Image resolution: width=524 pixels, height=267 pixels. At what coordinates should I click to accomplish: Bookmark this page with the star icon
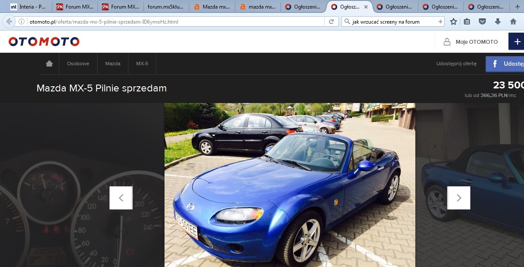tap(454, 21)
